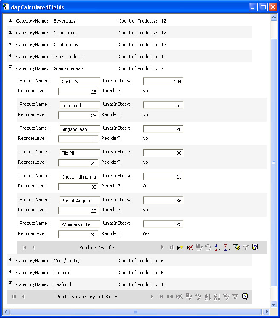Click ReorderLevel field for Gnocchi di nonna
Viewport: 280px width, 318px height.
78,187
